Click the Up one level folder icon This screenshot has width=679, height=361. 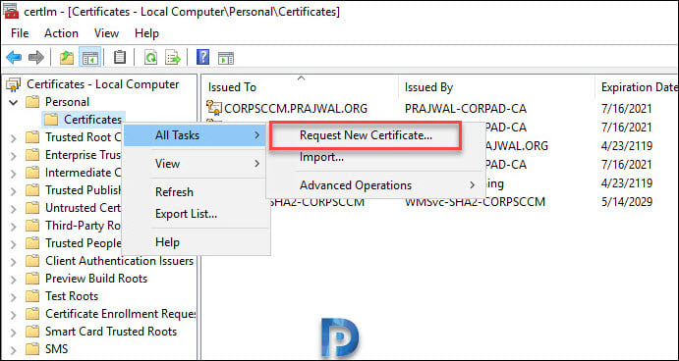tap(67, 58)
